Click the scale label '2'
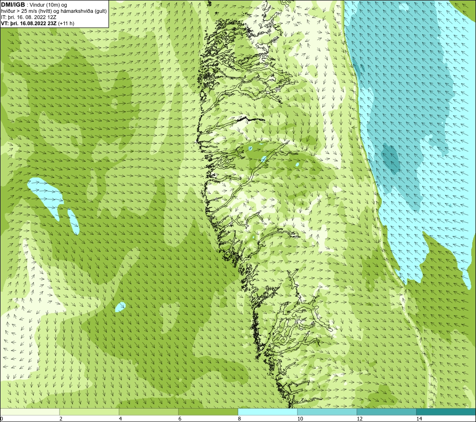Screen dimensions: 476x422 (x=61, y=419)
